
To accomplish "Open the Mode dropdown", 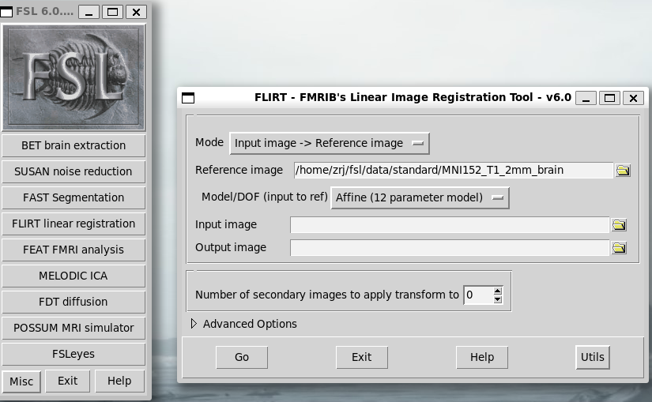I will pyautogui.click(x=330, y=144).
